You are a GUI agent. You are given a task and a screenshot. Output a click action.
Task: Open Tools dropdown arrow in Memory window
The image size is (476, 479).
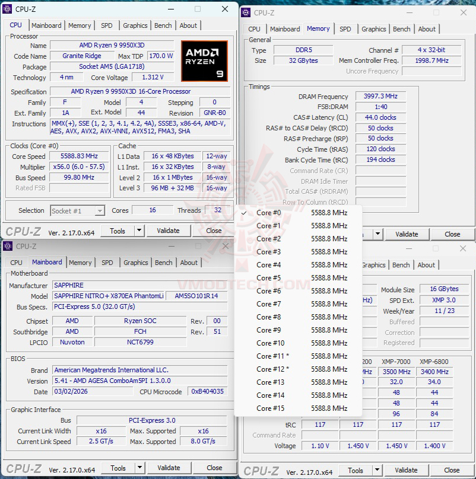coord(378,234)
